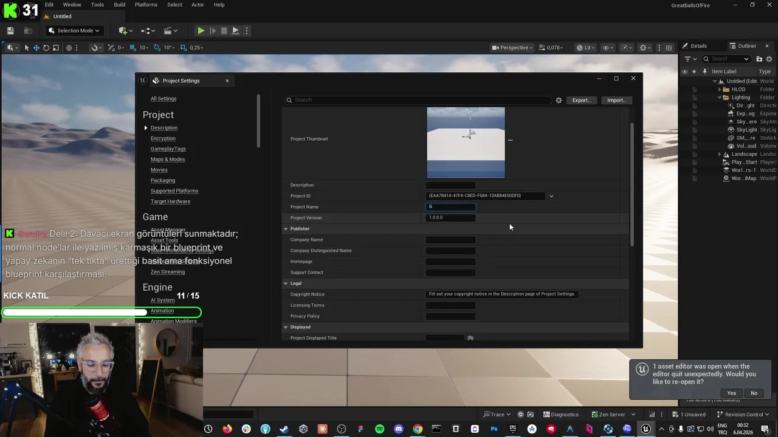Activate the Translate (move) gizmo tool
This screenshot has width=778, height=437.
pyautogui.click(x=36, y=47)
